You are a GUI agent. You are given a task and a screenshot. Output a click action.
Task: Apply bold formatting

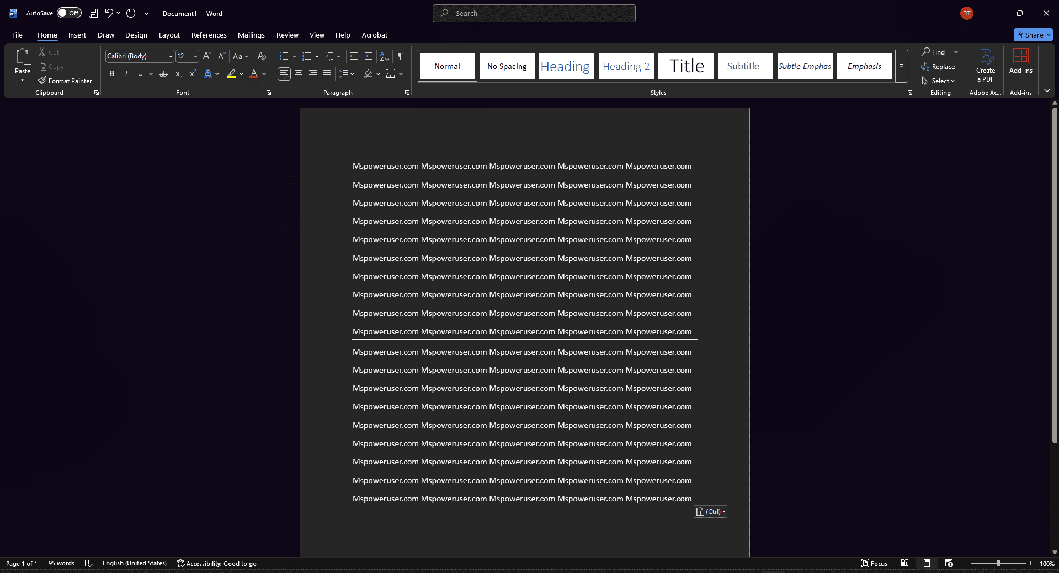point(112,73)
